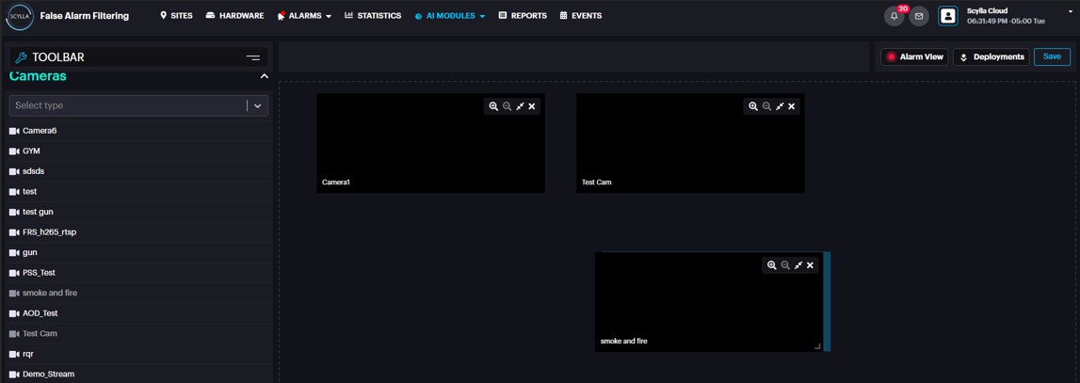Click the notifications bell icon
Viewport: 1080px width, 383px height.
pos(894,16)
